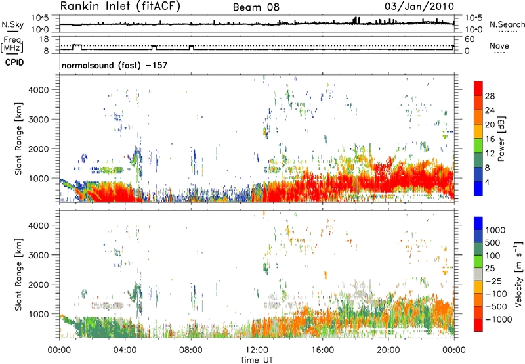Pick the blue bottom segment of Power colorbar
The image size is (525, 364).
(x=478, y=189)
